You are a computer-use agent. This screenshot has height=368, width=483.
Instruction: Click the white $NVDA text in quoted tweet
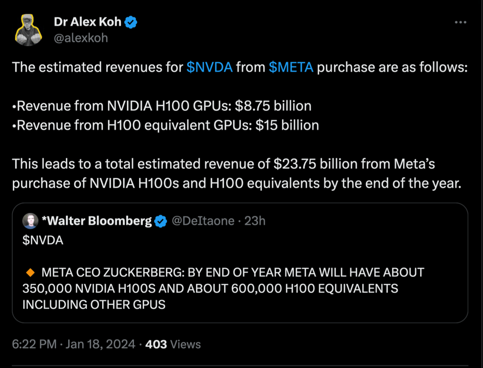point(43,241)
